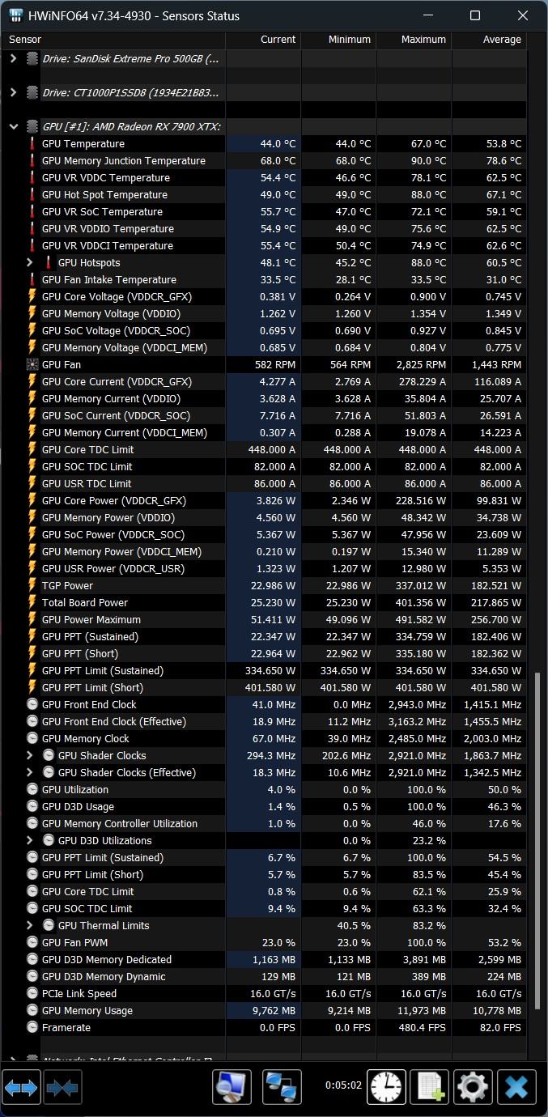
Task: Click the lightning icon beside GPU Core TDC Limit 448 A
Action: point(32,450)
